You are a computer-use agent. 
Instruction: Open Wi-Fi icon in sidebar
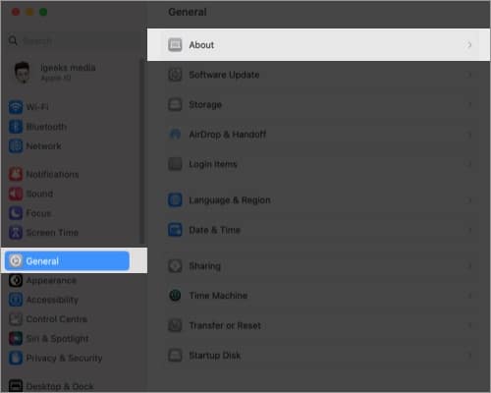(16, 107)
